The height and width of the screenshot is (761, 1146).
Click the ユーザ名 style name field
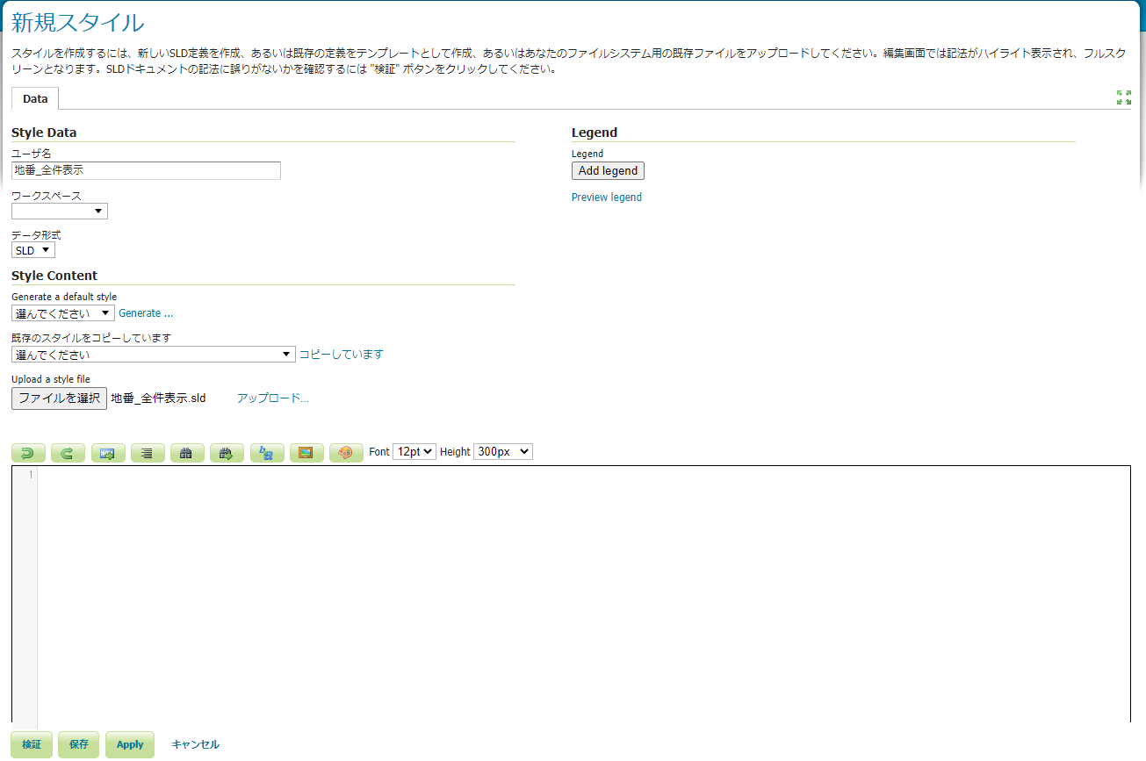click(x=146, y=171)
